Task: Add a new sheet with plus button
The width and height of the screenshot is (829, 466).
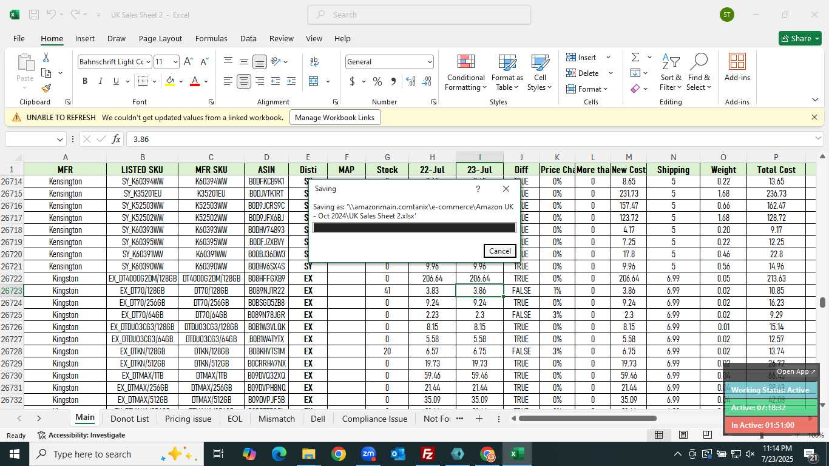Action: click(x=479, y=419)
